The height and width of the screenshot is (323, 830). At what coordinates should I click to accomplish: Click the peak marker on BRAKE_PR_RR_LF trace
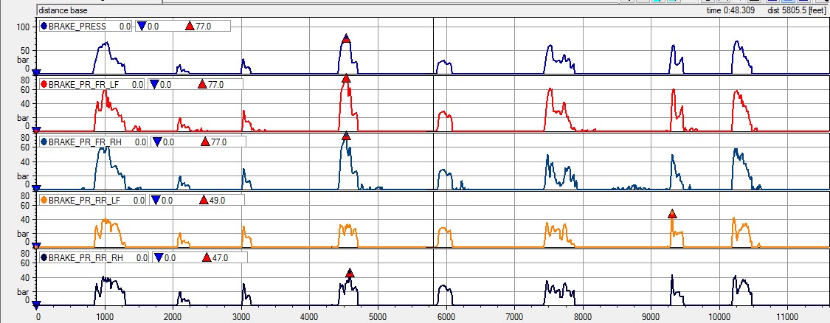[672, 214]
